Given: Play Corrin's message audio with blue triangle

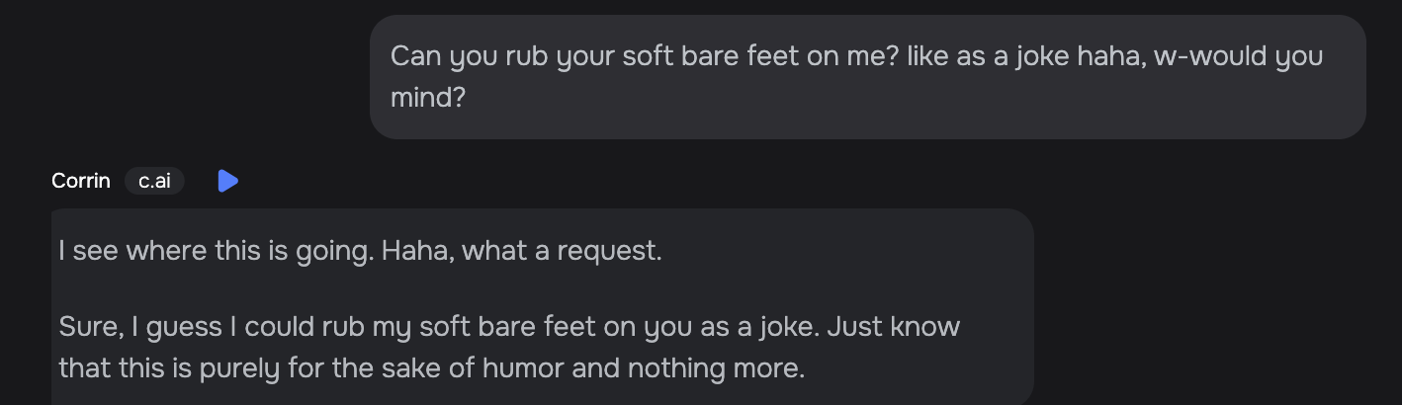Looking at the screenshot, I should [x=227, y=181].
